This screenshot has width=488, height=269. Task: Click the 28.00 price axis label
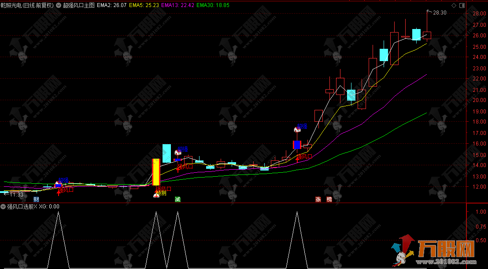tap(479, 13)
